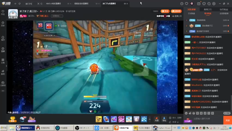Expand more sidebar items chevron
232x131 pixels.
pos(3,91)
